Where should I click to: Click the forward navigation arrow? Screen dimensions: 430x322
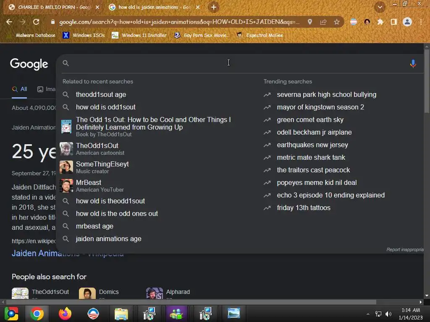[x=23, y=22]
